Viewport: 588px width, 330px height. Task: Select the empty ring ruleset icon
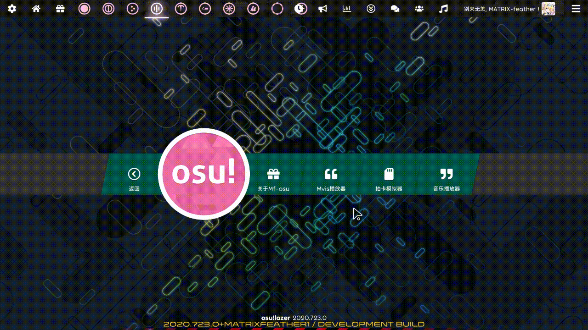[x=277, y=9]
